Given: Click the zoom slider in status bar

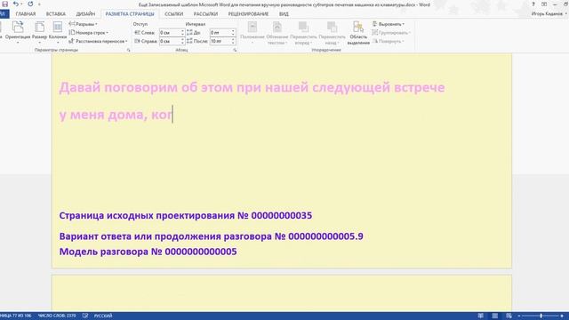Looking at the screenshot, I should 541,316.
